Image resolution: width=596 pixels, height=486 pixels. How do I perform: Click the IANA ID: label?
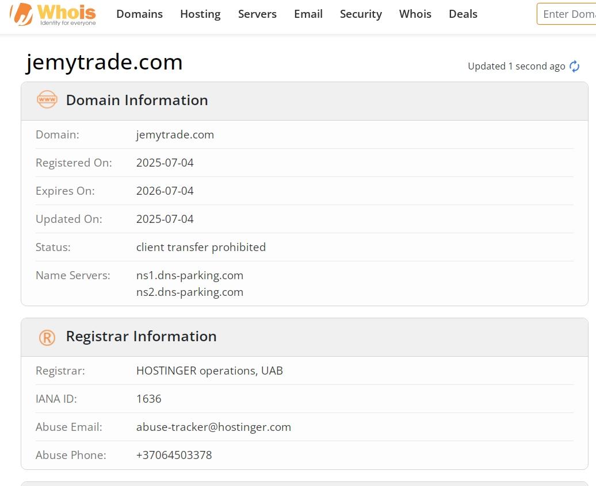[x=56, y=399]
